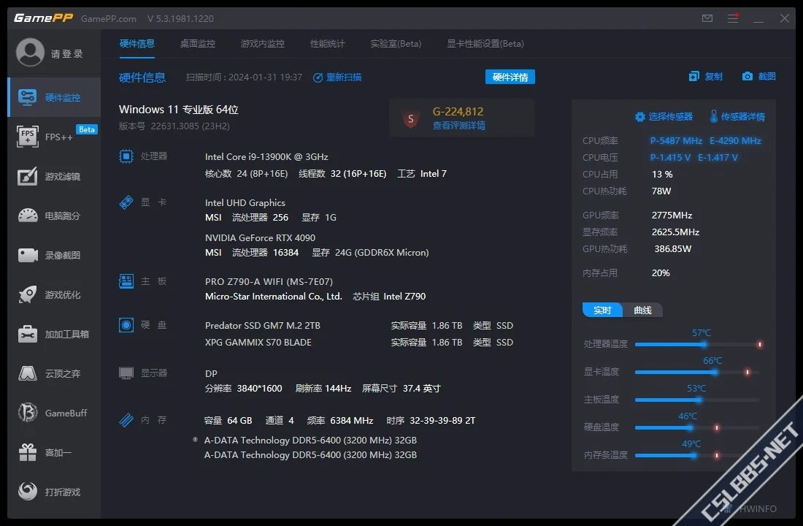803x526 pixels.
Task: Click the mail envelope icon in title bar
Action: [x=707, y=18]
